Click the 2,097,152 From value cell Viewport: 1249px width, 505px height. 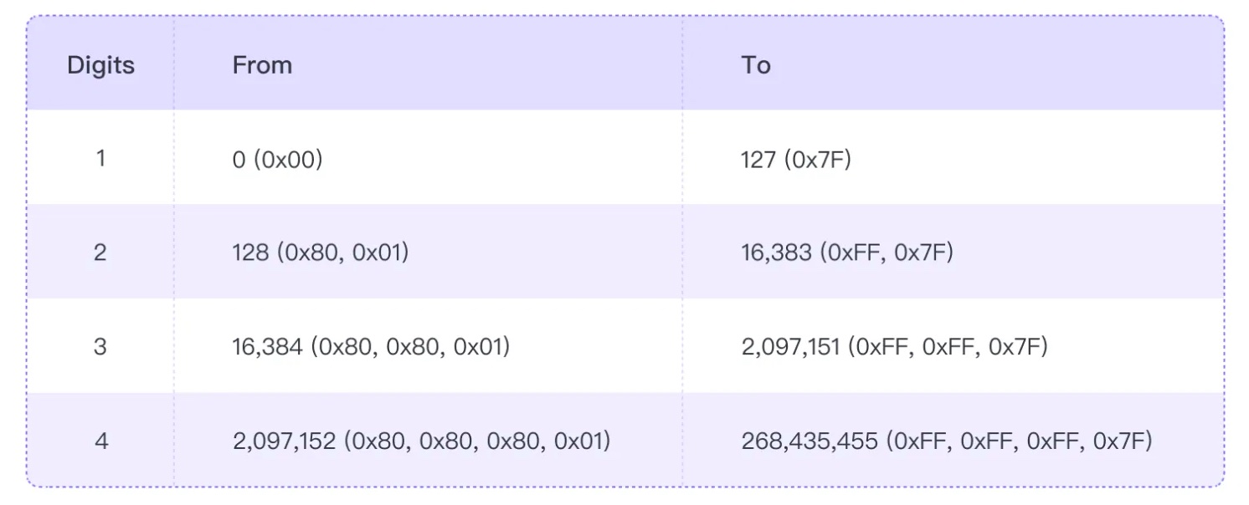pyautogui.click(x=421, y=441)
